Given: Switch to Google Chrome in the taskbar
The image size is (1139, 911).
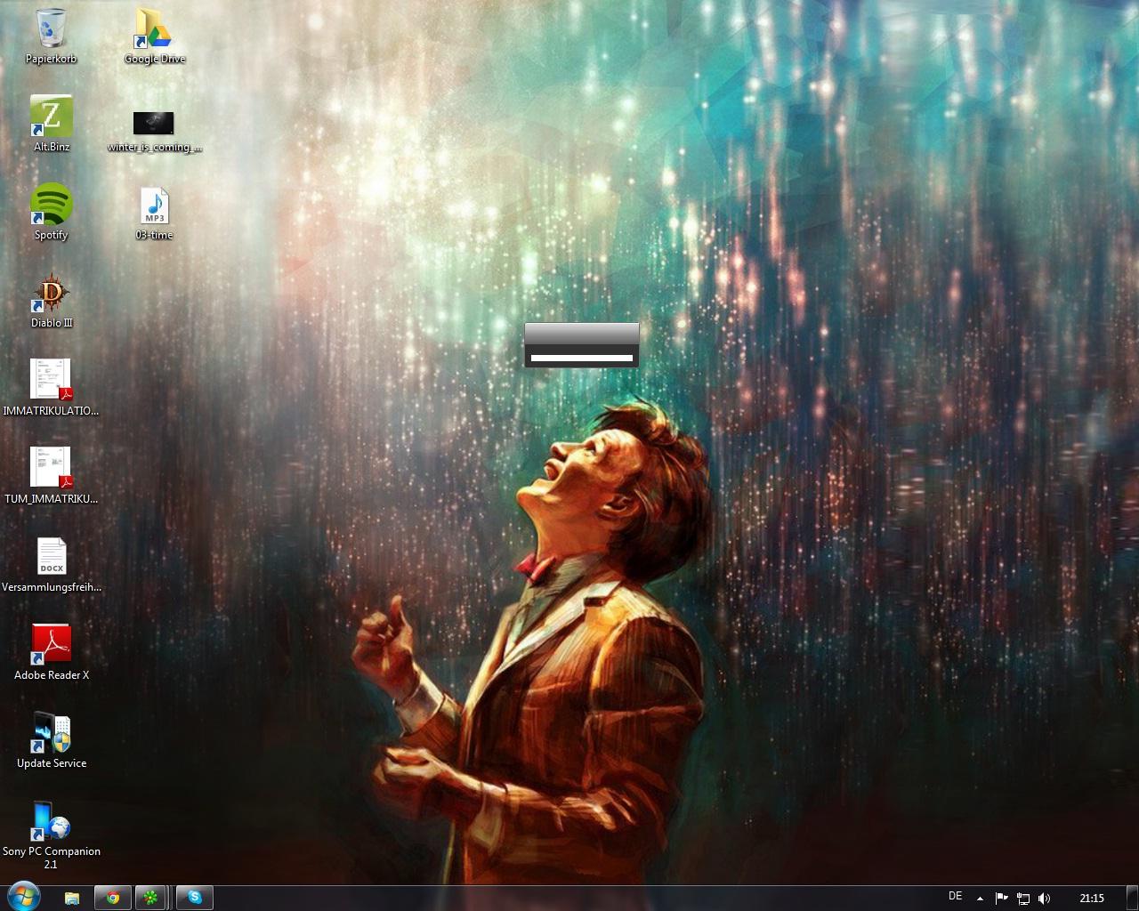Looking at the screenshot, I should 113,899.
